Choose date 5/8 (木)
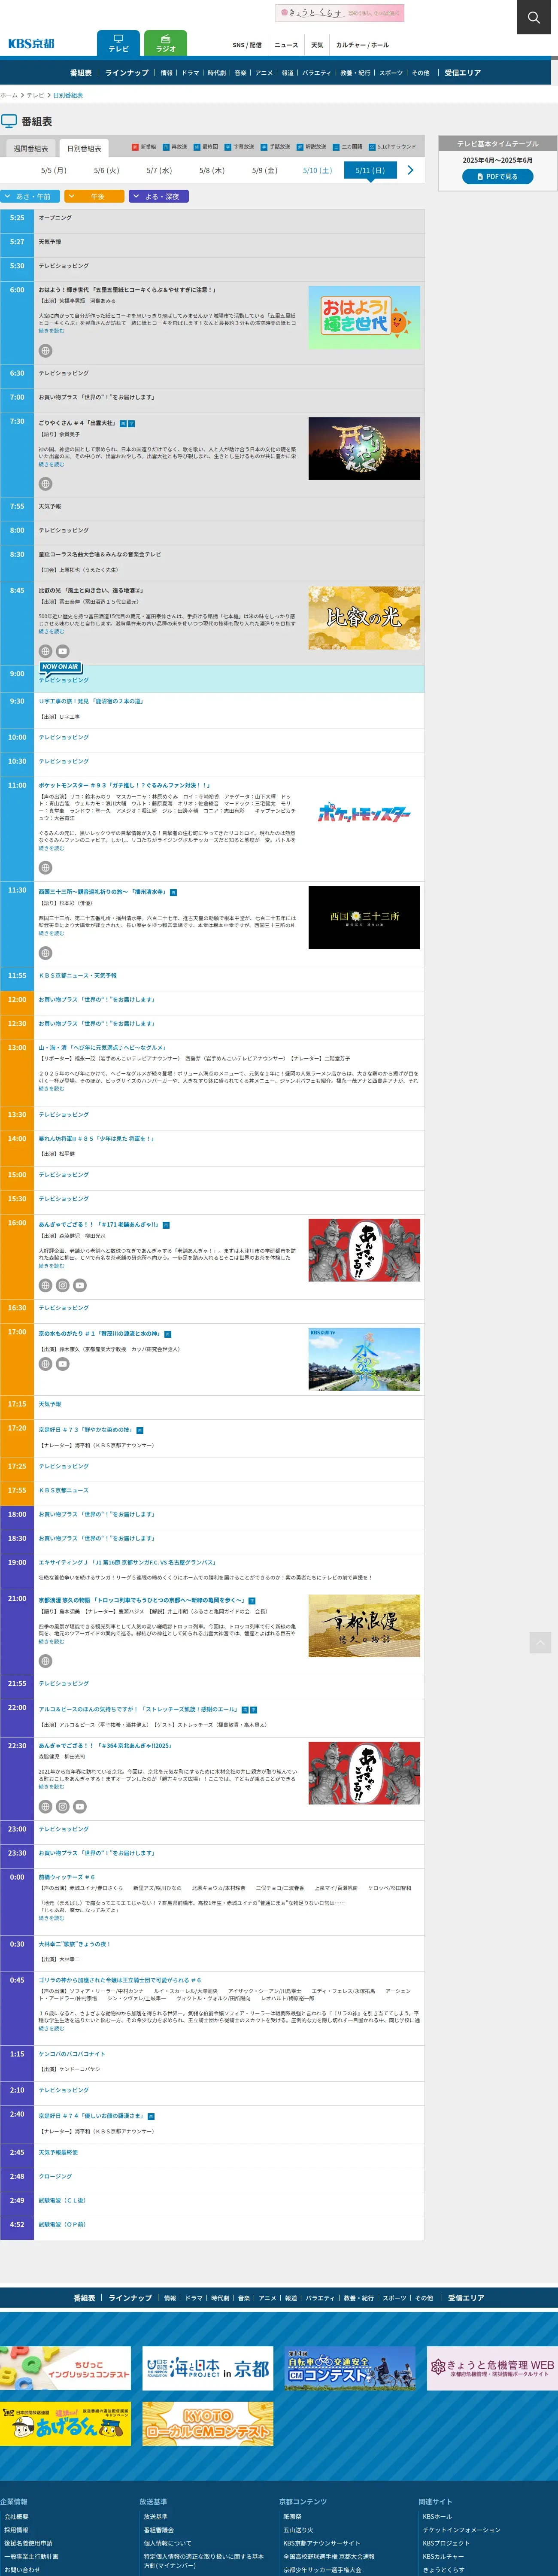 click(x=212, y=171)
